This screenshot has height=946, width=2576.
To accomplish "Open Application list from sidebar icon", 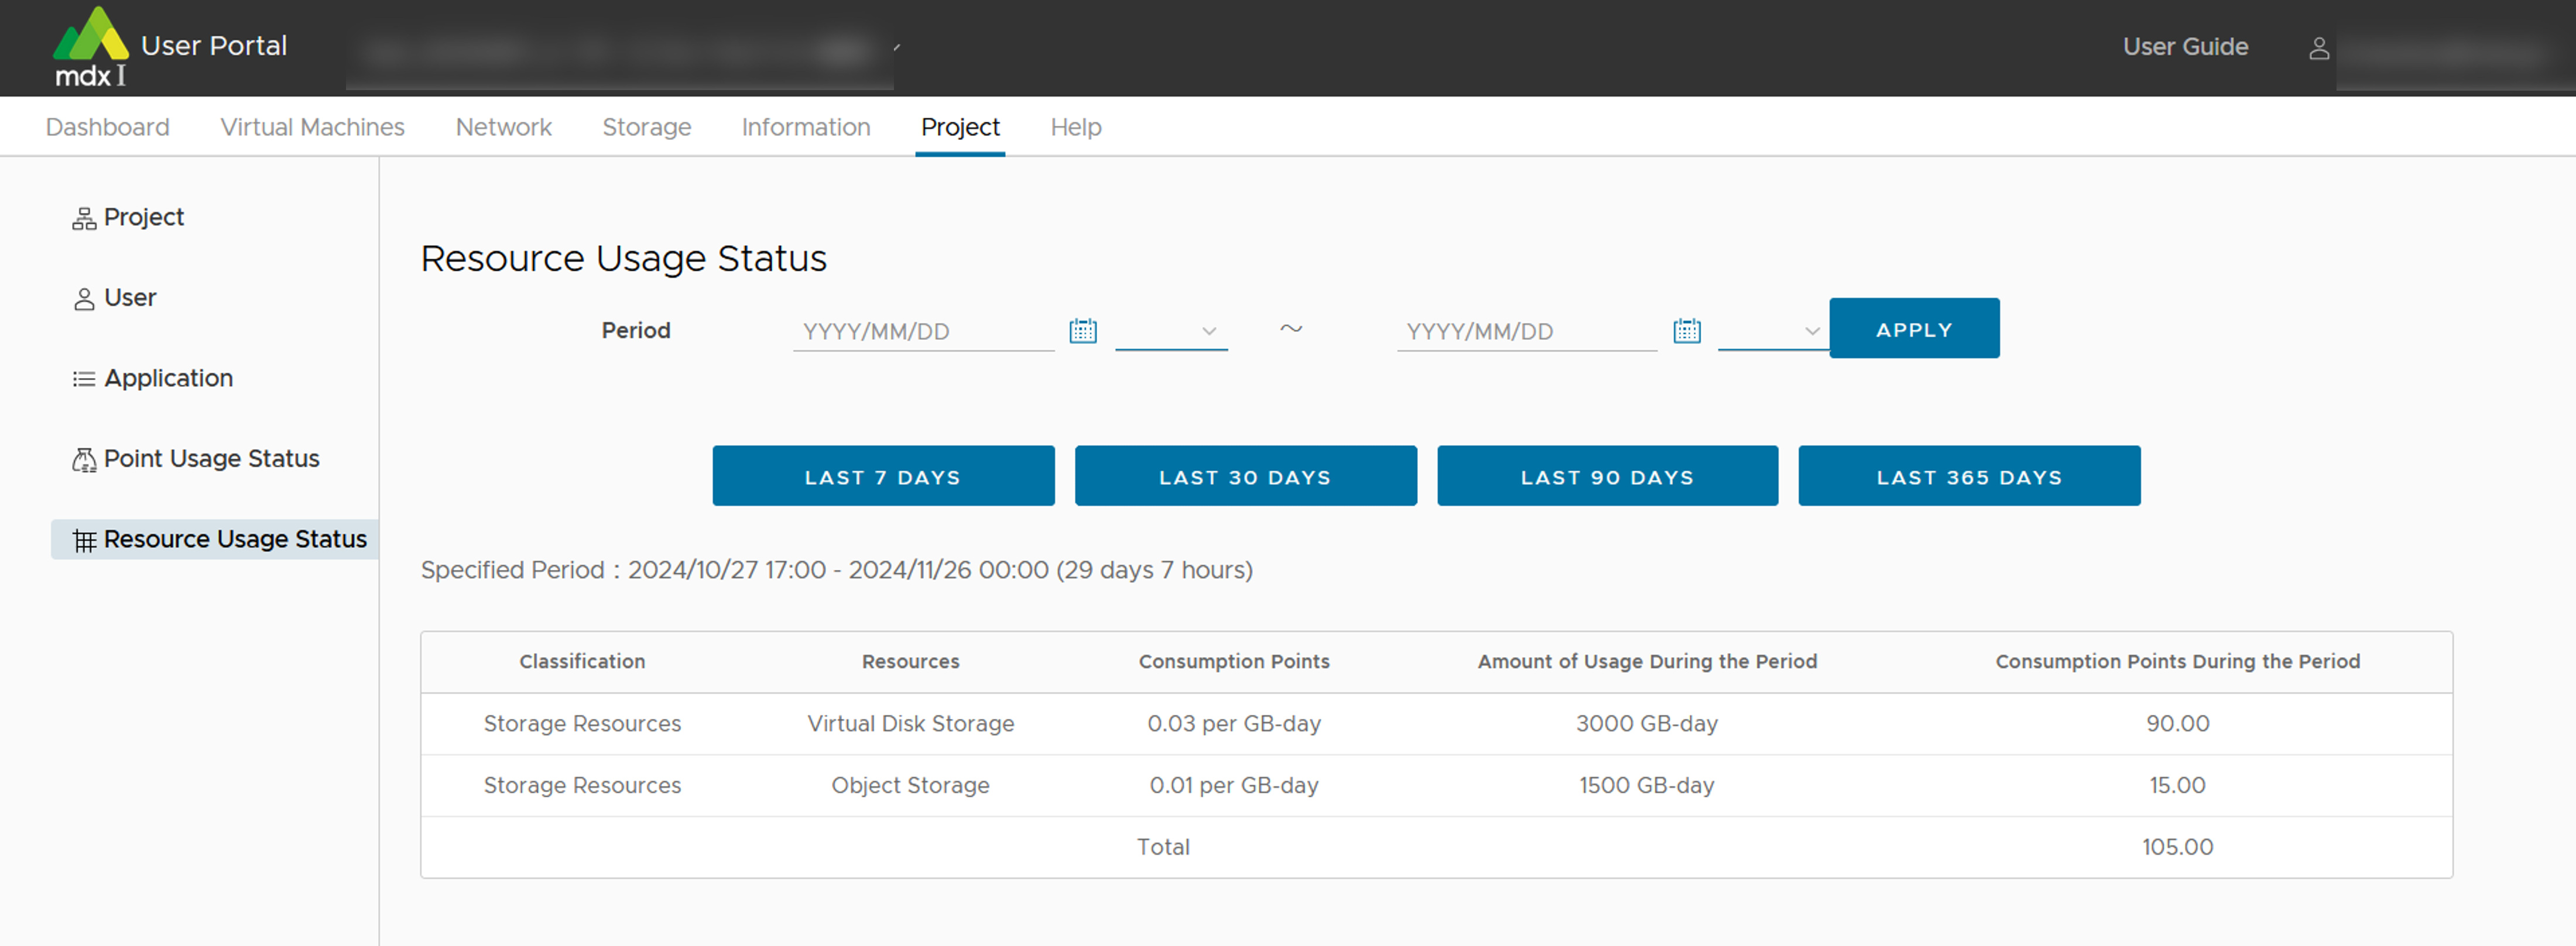I will coord(84,380).
